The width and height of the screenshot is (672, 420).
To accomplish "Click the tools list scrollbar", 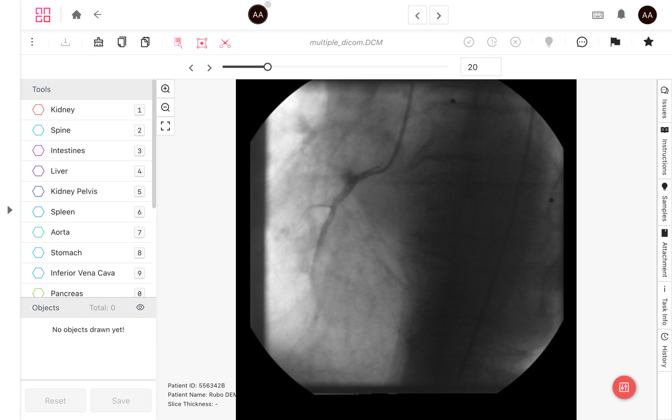I will point(154,144).
